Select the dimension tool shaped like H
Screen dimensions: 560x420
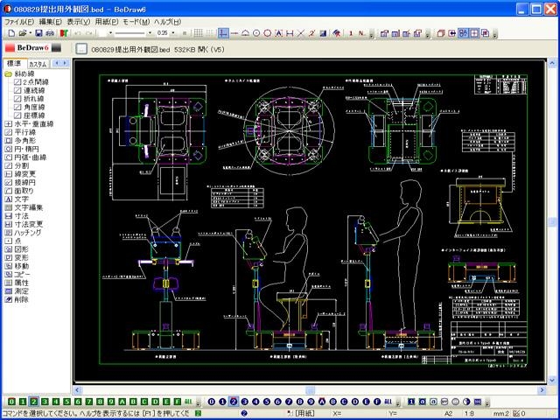click(290, 33)
